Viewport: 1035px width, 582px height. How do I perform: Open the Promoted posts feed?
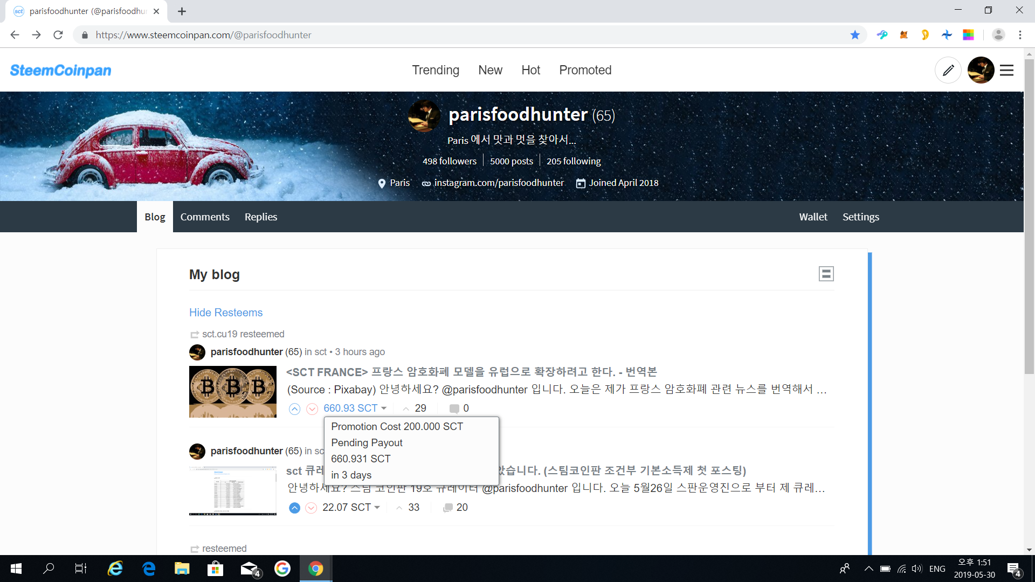tap(585, 70)
